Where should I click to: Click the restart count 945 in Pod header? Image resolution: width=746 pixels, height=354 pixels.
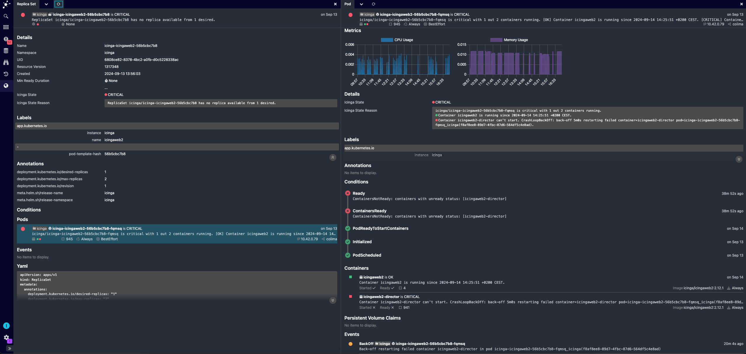pos(394,24)
